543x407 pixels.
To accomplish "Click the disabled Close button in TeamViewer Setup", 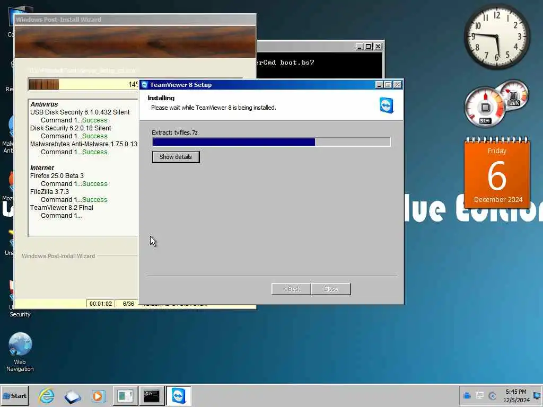I will (x=331, y=289).
